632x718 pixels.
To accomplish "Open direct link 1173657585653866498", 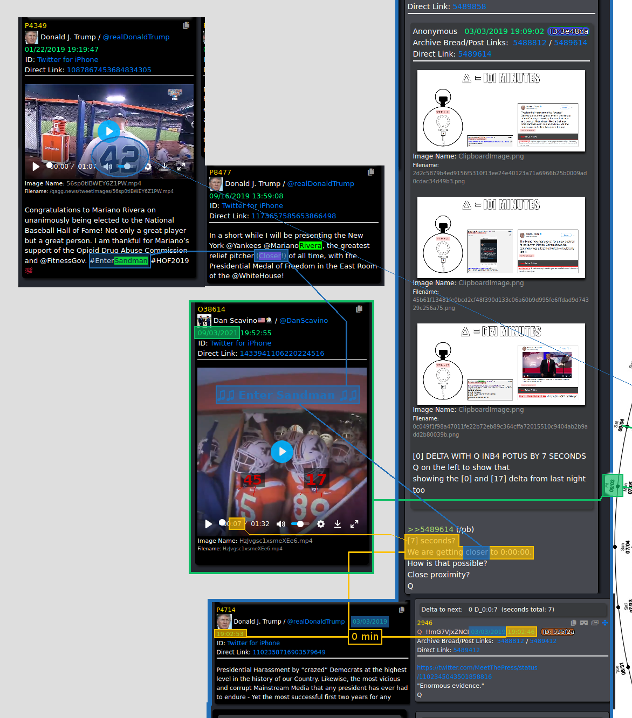I will coord(293,216).
